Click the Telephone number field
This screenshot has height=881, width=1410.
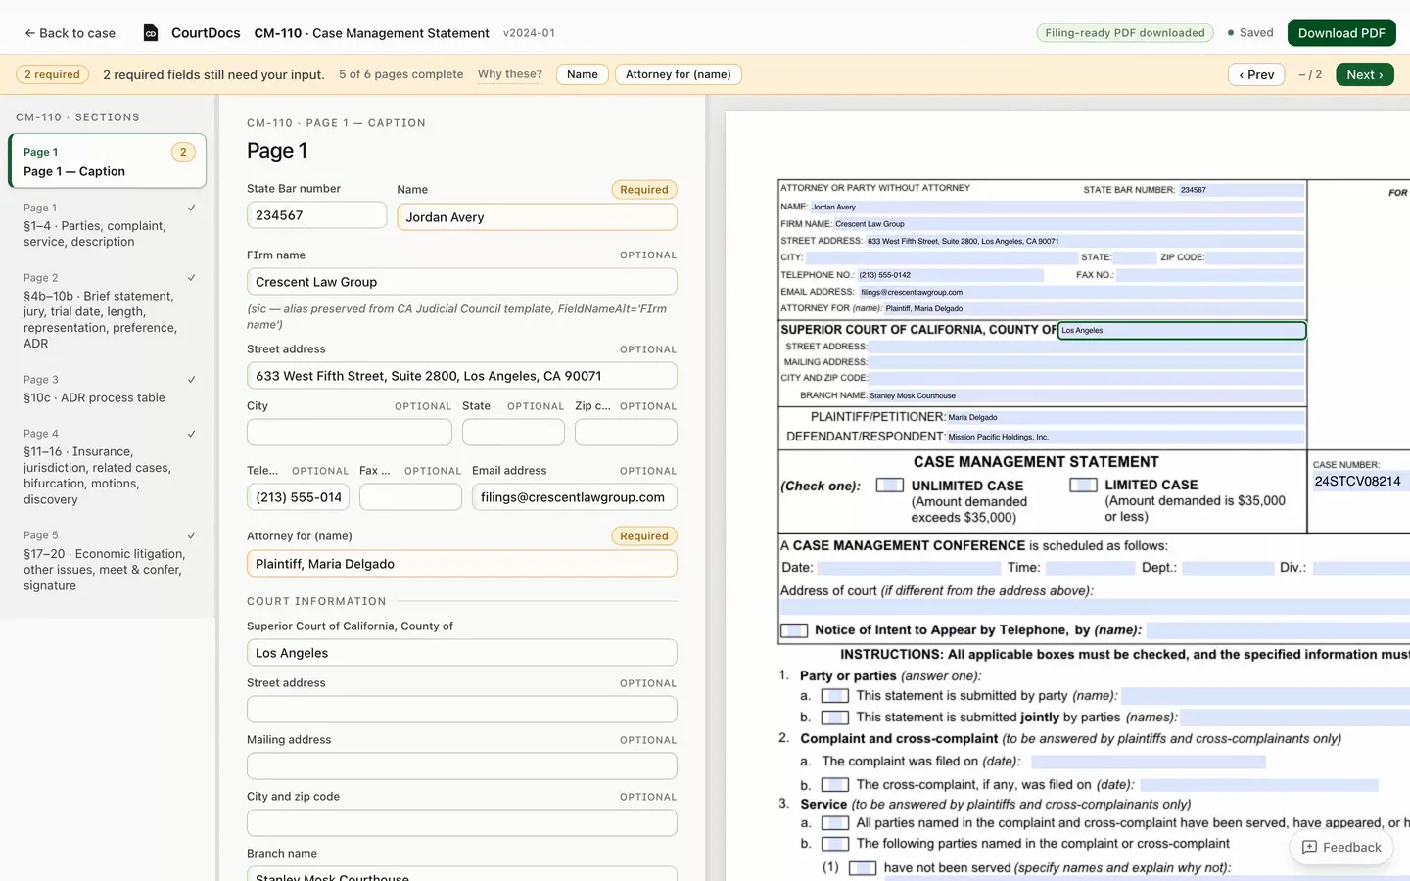click(x=298, y=497)
